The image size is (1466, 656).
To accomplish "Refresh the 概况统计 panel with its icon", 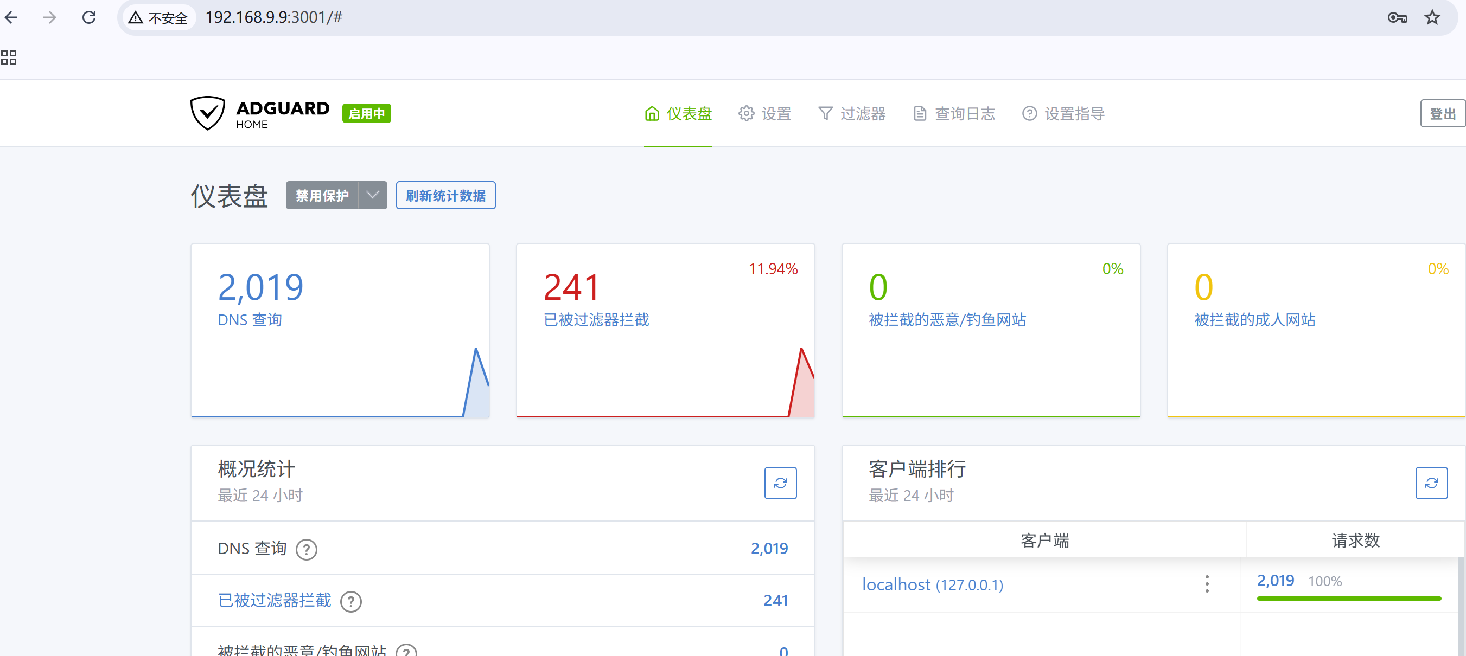I will 780,483.
